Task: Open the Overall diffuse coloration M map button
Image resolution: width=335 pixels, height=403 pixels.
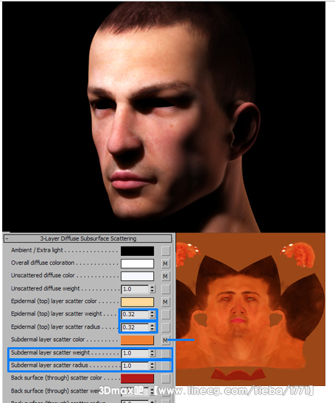Action: click(x=166, y=263)
